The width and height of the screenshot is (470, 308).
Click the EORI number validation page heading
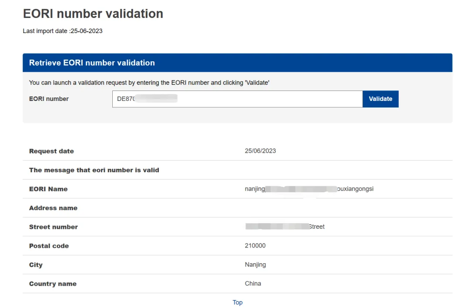[x=93, y=14]
